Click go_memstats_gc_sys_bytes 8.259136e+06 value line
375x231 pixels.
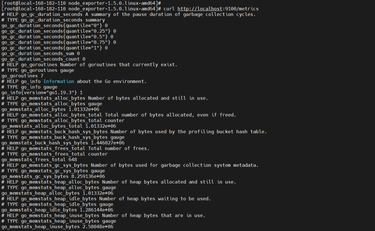53,177
